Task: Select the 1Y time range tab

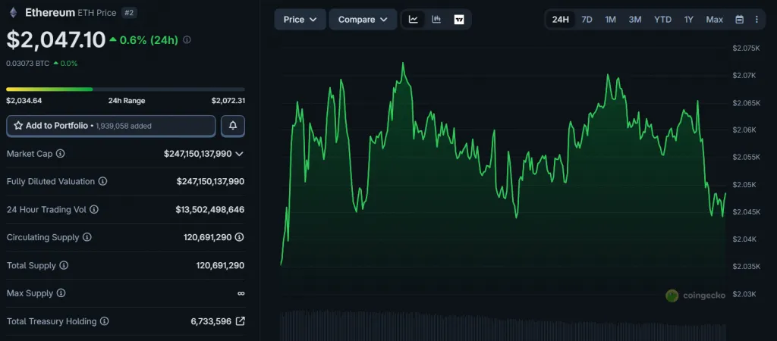Action: (689, 19)
